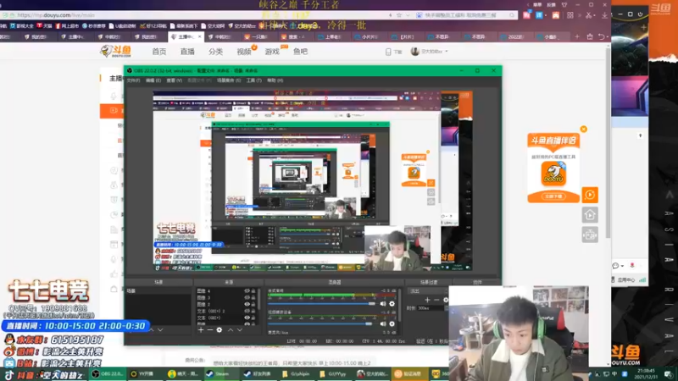Screen dimensions: 678x381
Task: Click the orange play floating sidebar icon
Action: 590,195
